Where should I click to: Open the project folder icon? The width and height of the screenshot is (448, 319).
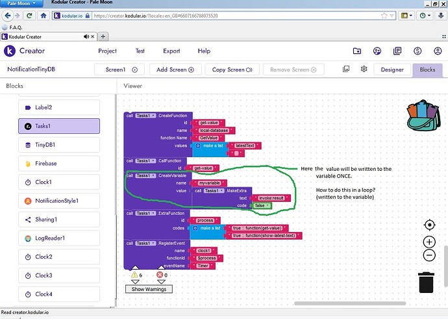point(357,51)
